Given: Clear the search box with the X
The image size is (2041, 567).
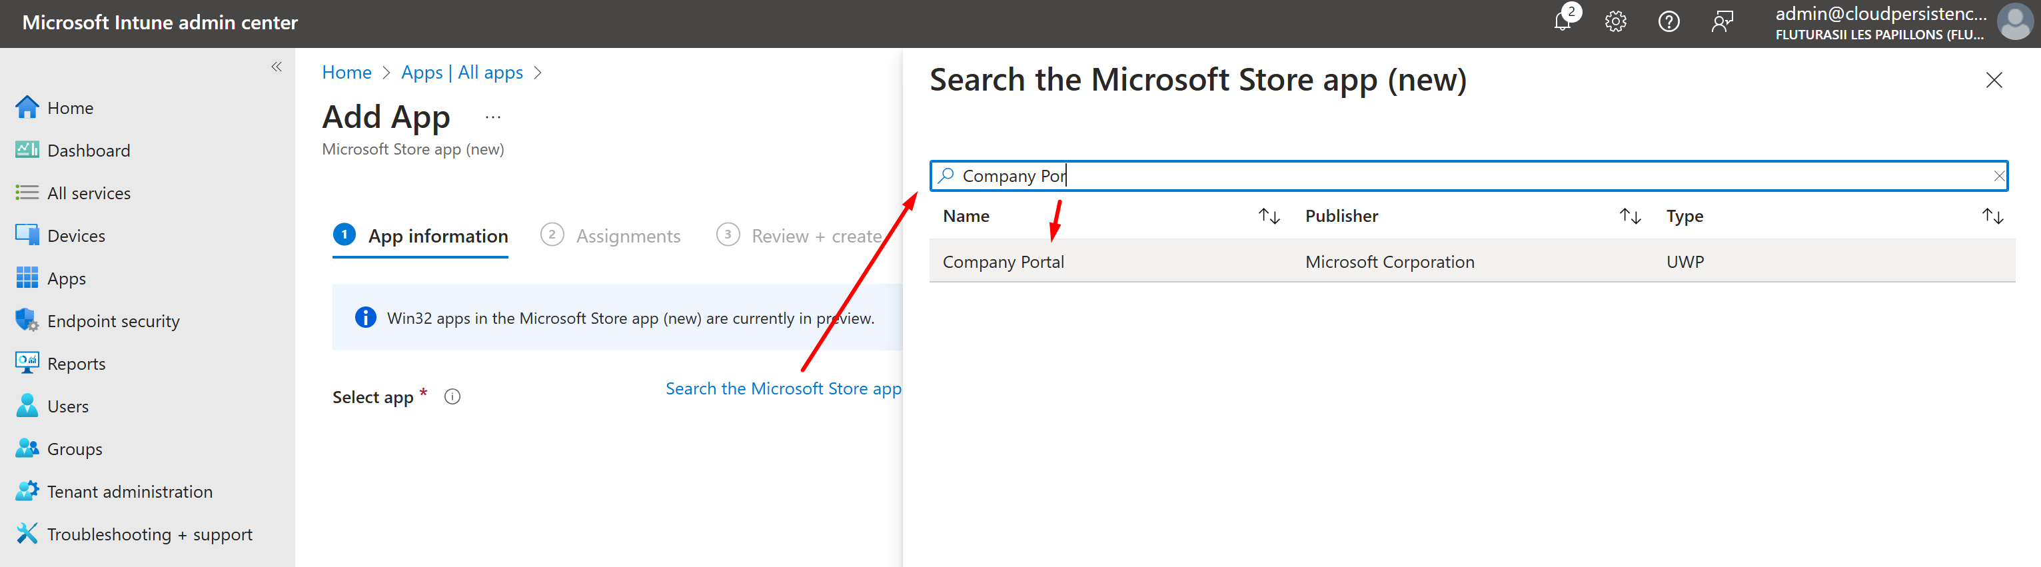Looking at the screenshot, I should click(x=1998, y=176).
